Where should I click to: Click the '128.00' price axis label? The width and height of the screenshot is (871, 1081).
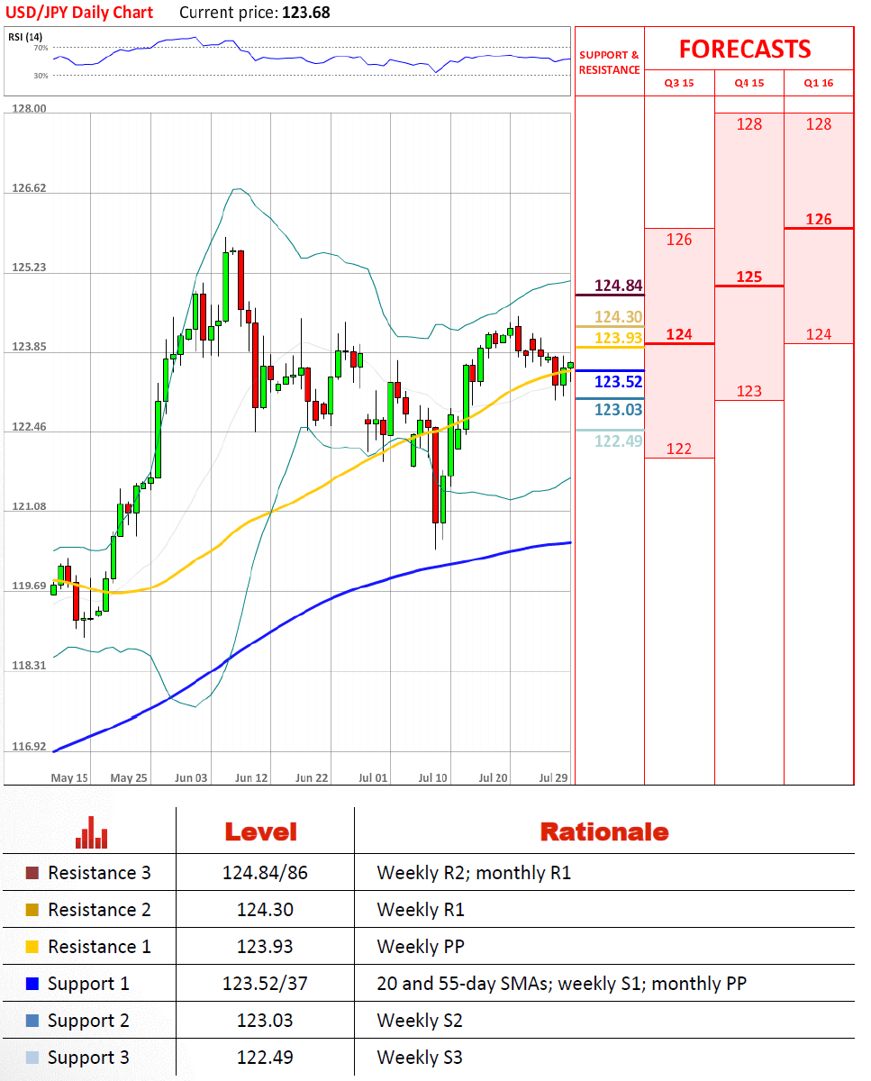point(29,108)
